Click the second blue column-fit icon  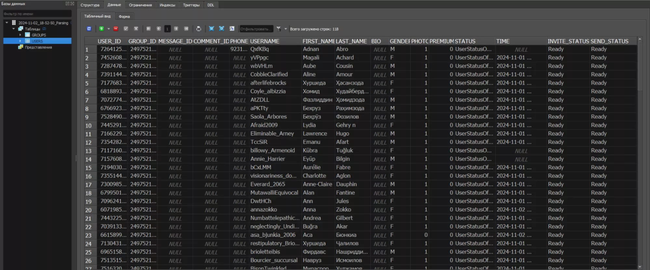pos(221,29)
